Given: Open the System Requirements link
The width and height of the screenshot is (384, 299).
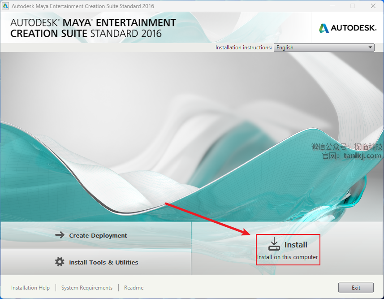Looking at the screenshot, I should pyautogui.click(x=87, y=288).
